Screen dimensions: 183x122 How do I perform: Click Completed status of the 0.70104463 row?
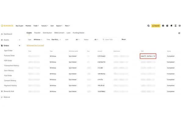tap(170, 56)
